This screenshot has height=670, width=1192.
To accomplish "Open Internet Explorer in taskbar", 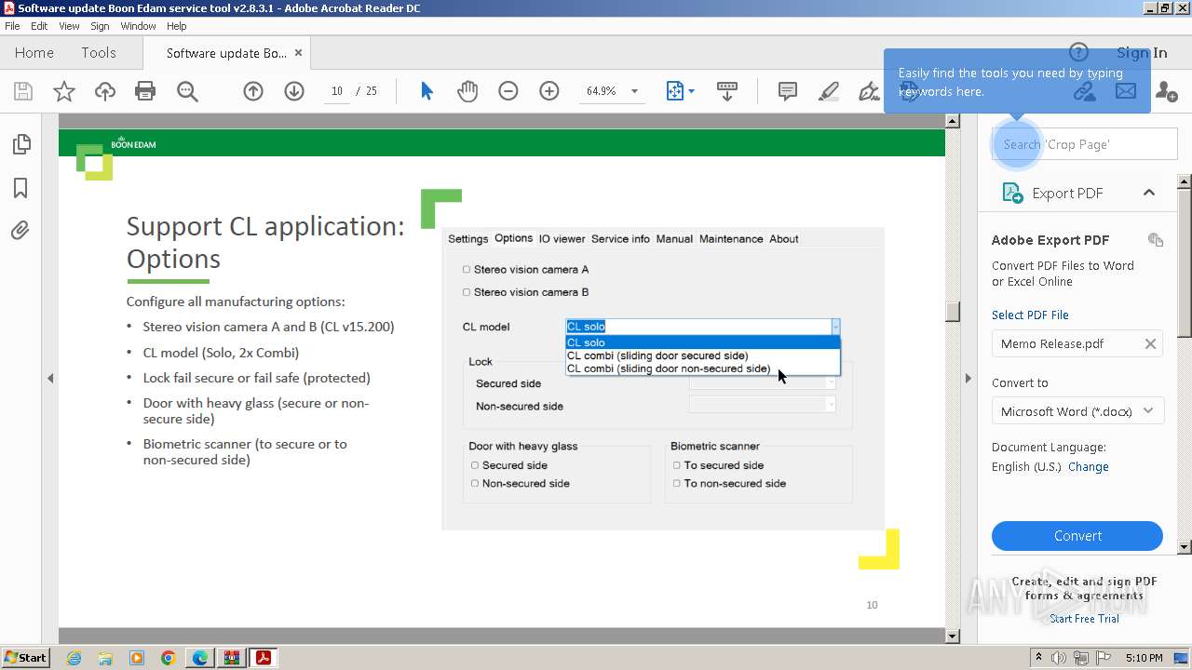I will [74, 658].
